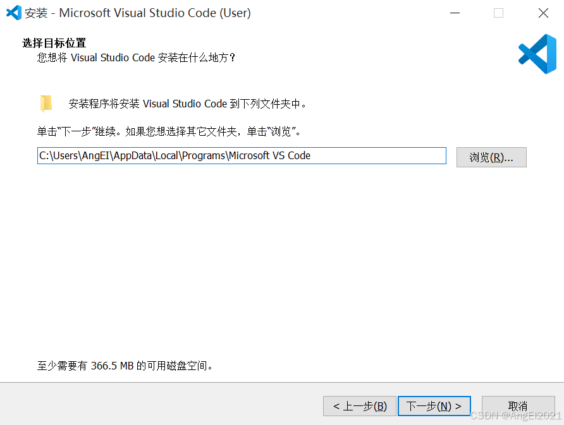Click the installation path input field
The image size is (564, 425).
click(242, 155)
